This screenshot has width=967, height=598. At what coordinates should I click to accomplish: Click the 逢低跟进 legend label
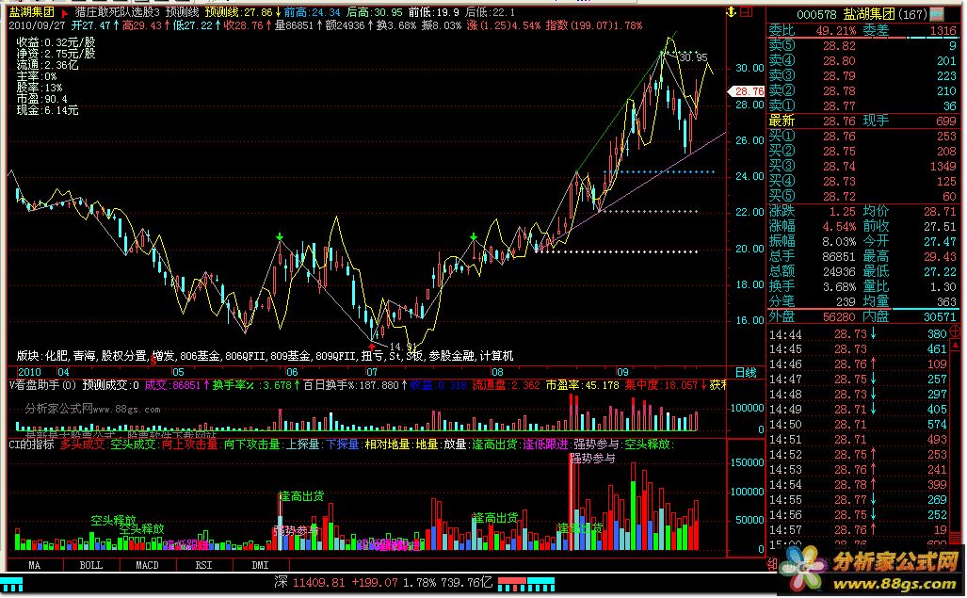pyautogui.click(x=545, y=444)
